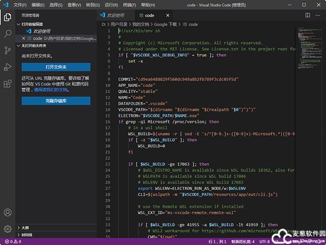The image size is (326, 245).
Task: Open the 文件(F) menu
Action: [x=20, y=5]
